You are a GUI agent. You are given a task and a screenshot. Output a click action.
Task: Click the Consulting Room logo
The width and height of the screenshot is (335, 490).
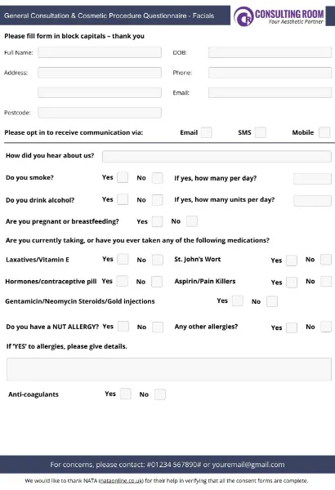(x=279, y=16)
